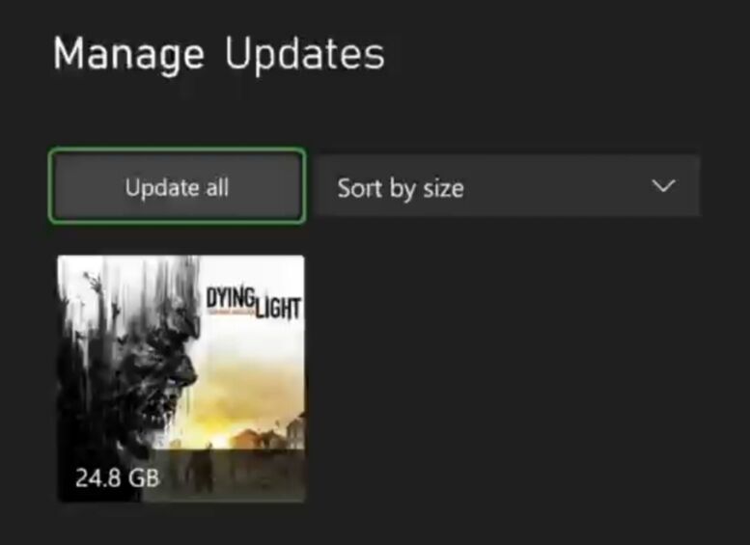Change sorting using Sort by size box
This screenshot has width=750, height=545.
pos(507,186)
